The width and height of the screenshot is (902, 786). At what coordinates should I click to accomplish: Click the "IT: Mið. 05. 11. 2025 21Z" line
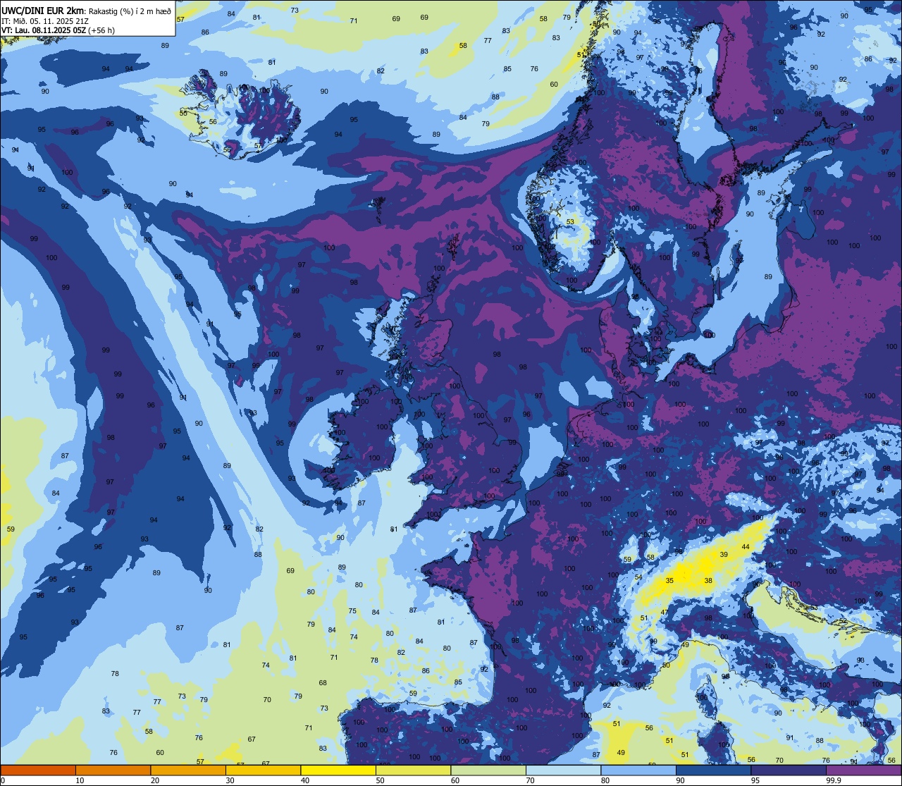click(45, 20)
